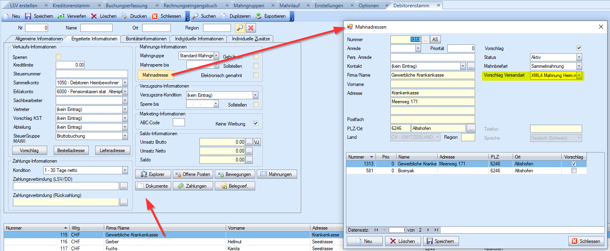Click the red X clear-filter icon
The height and width of the screenshot is (251, 610).
point(251,28)
